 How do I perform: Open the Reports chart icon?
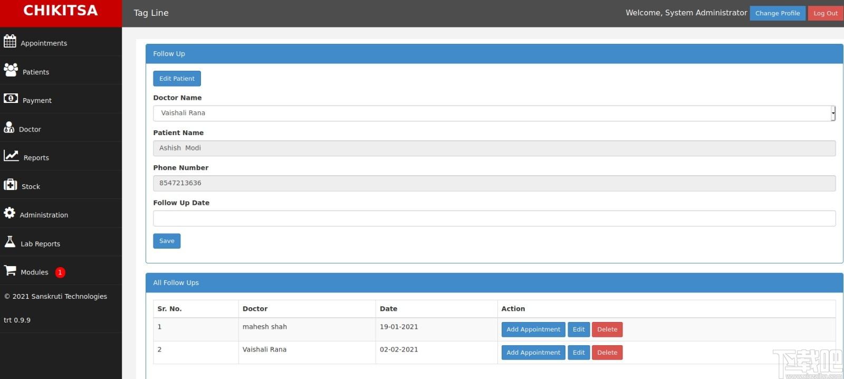coord(11,155)
